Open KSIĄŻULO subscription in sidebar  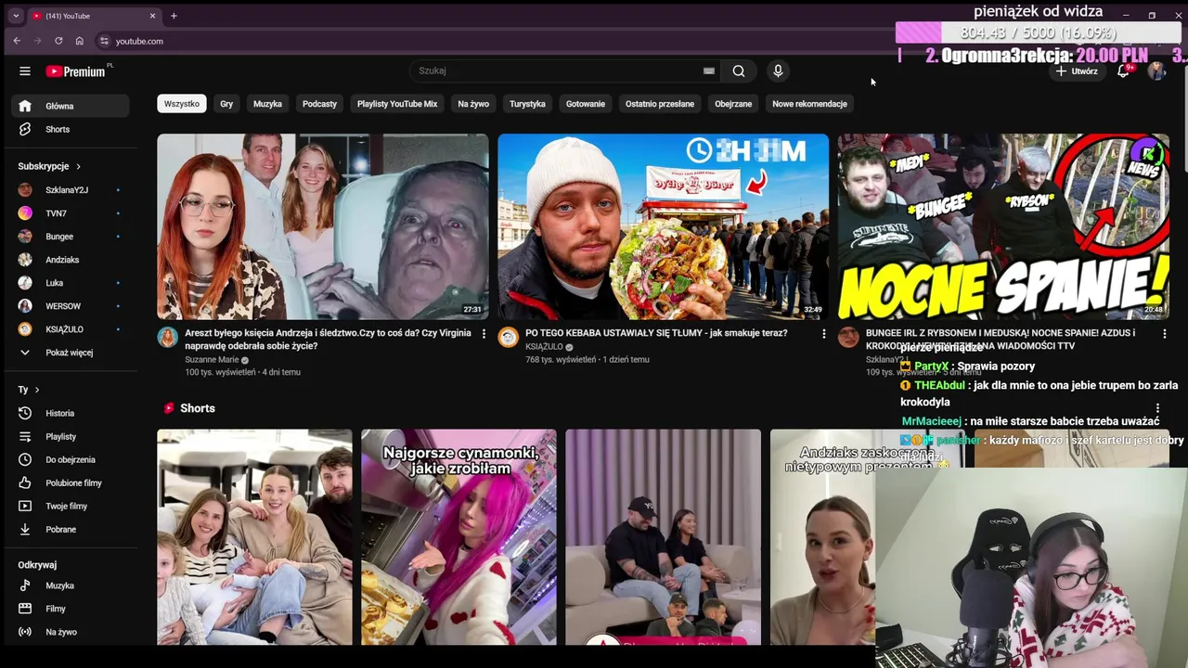point(71,329)
